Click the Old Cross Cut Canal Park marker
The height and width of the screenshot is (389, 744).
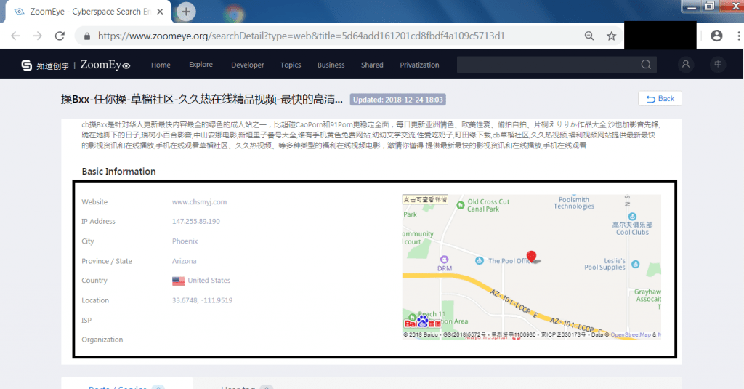pos(460,205)
